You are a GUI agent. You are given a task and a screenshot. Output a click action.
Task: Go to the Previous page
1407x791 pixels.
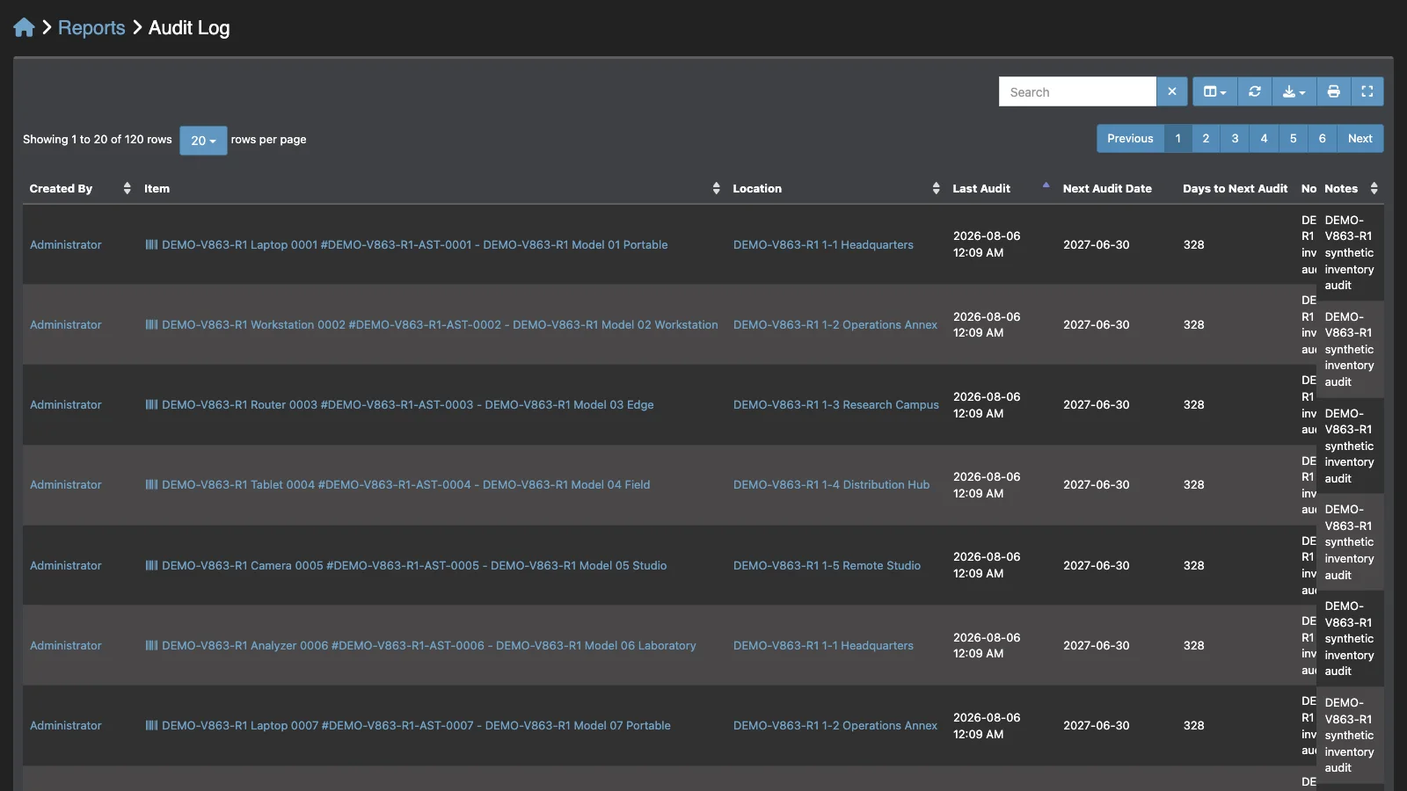point(1130,139)
